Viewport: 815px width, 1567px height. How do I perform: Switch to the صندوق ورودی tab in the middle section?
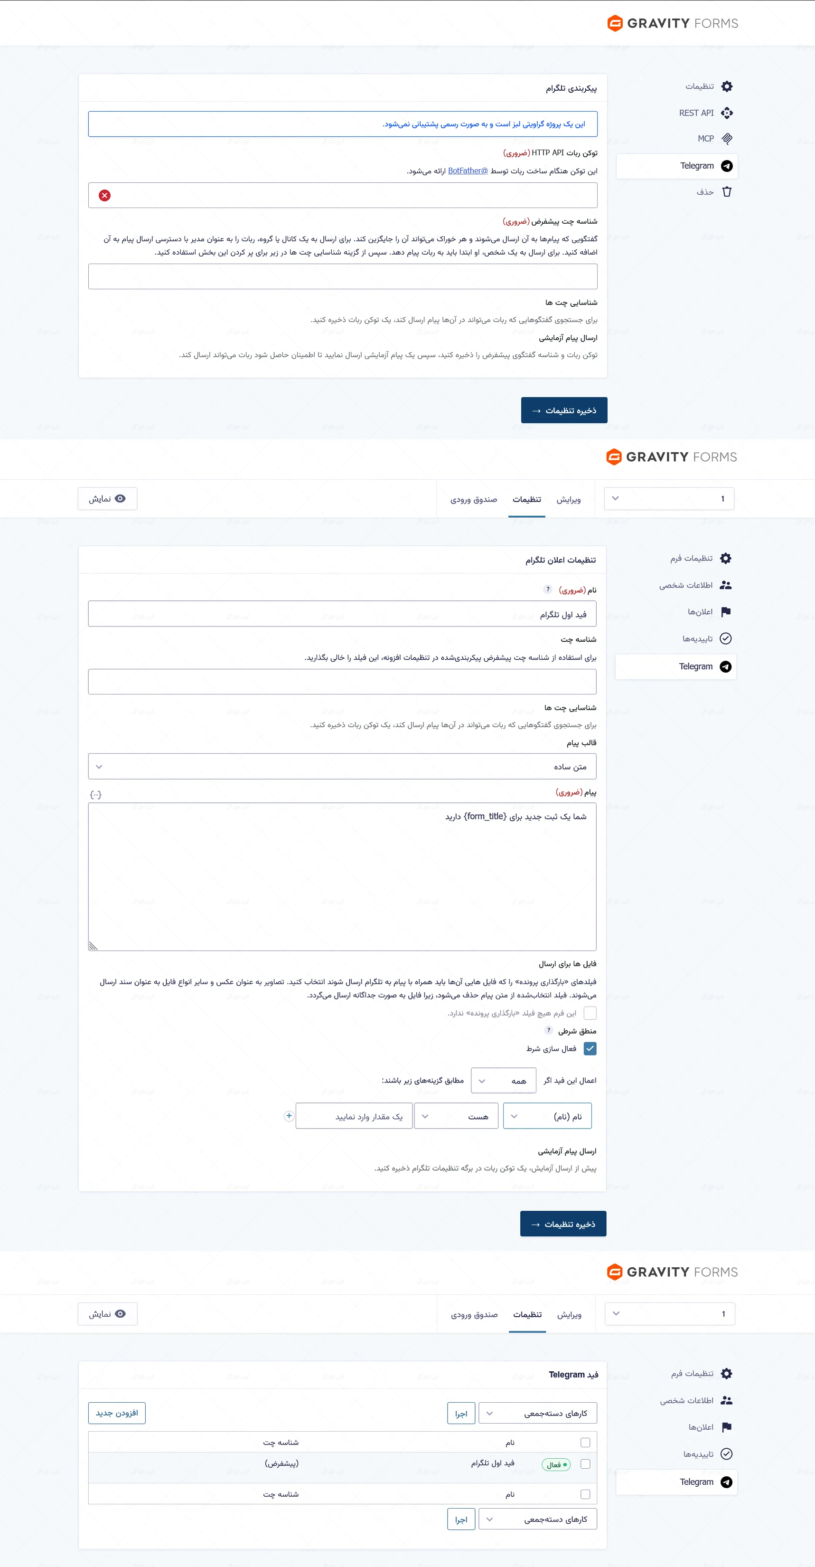coord(473,499)
